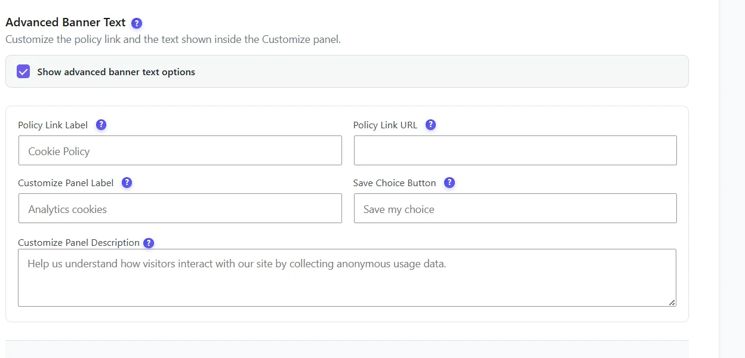Open help tooltip for Customize Panel Label

point(127,183)
